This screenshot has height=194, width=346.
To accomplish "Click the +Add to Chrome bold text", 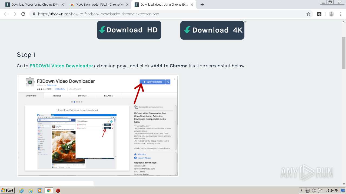I will pyautogui.click(x=169, y=66).
